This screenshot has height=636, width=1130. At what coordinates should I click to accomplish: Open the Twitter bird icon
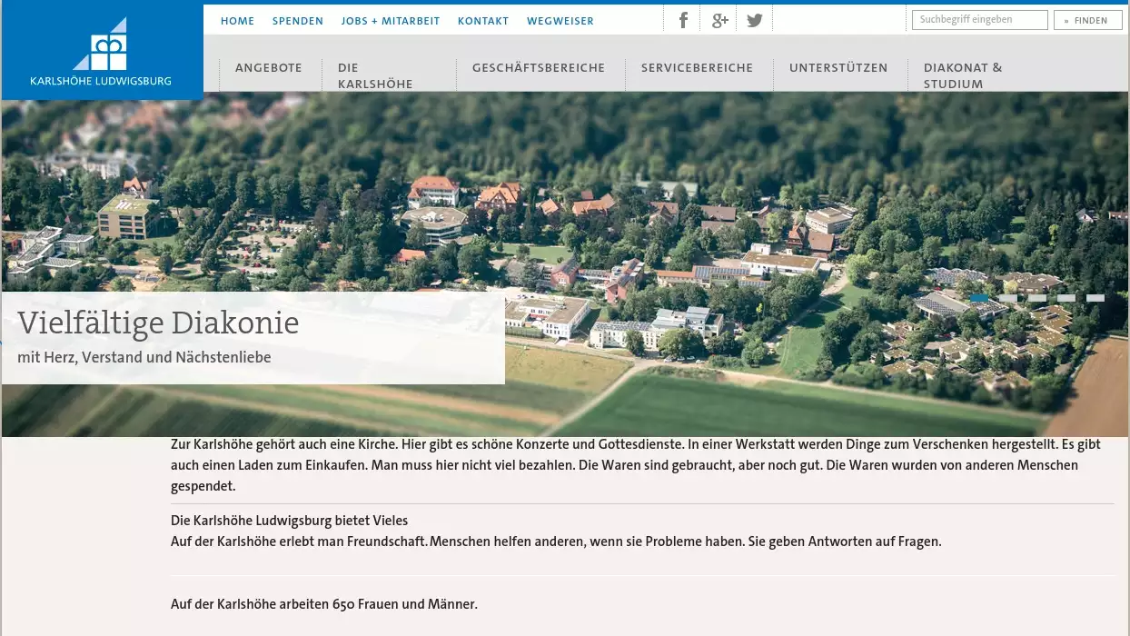[x=754, y=20]
